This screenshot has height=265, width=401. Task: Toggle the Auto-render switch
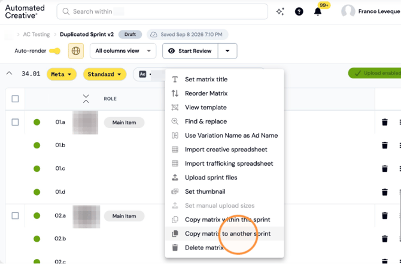tap(54, 51)
